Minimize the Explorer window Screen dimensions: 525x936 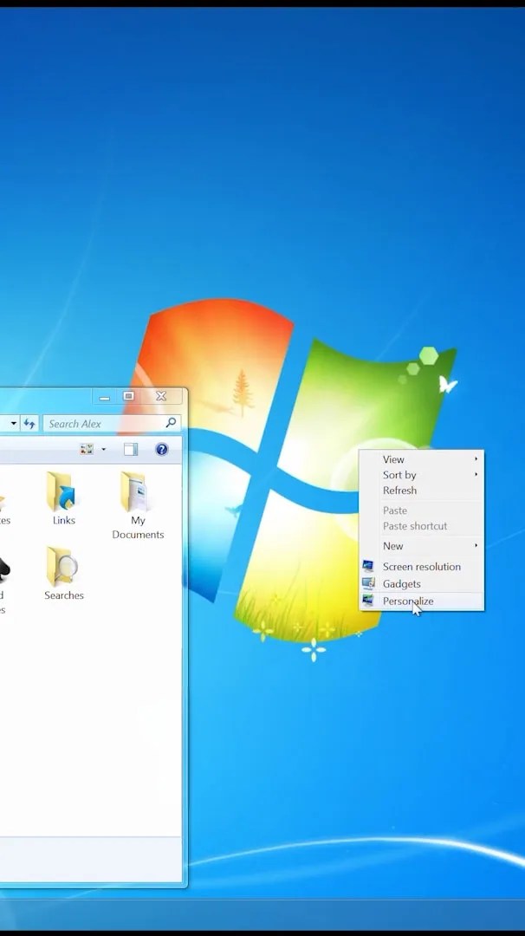pyautogui.click(x=105, y=396)
